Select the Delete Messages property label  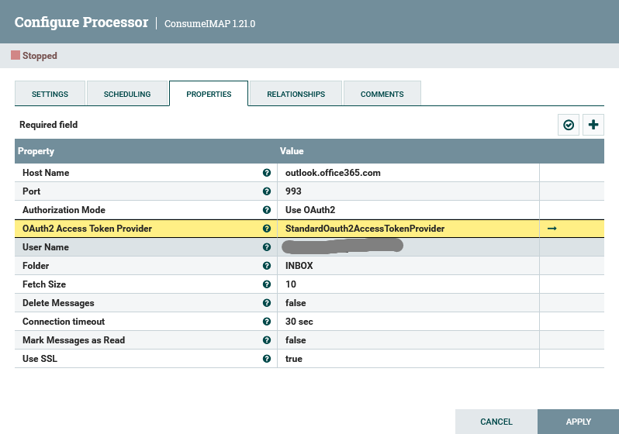pyautogui.click(x=58, y=302)
